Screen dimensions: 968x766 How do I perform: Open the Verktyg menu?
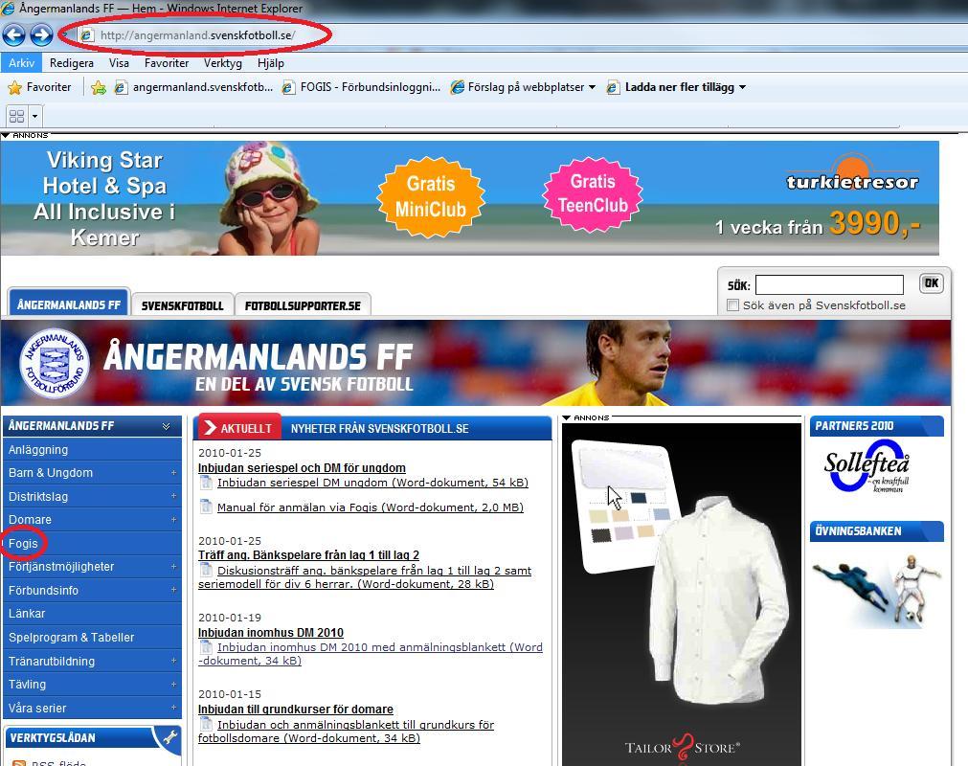point(223,63)
